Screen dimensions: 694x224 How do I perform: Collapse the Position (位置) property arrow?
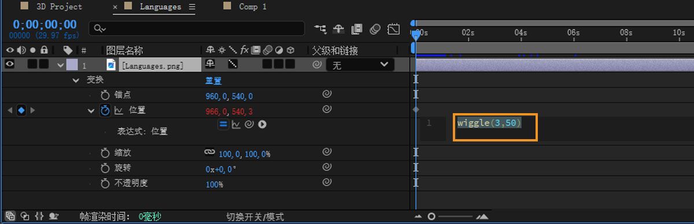[x=91, y=110]
